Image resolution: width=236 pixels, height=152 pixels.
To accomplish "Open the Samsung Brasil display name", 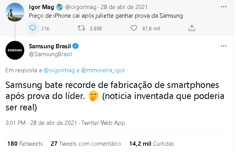I will 50,46.
